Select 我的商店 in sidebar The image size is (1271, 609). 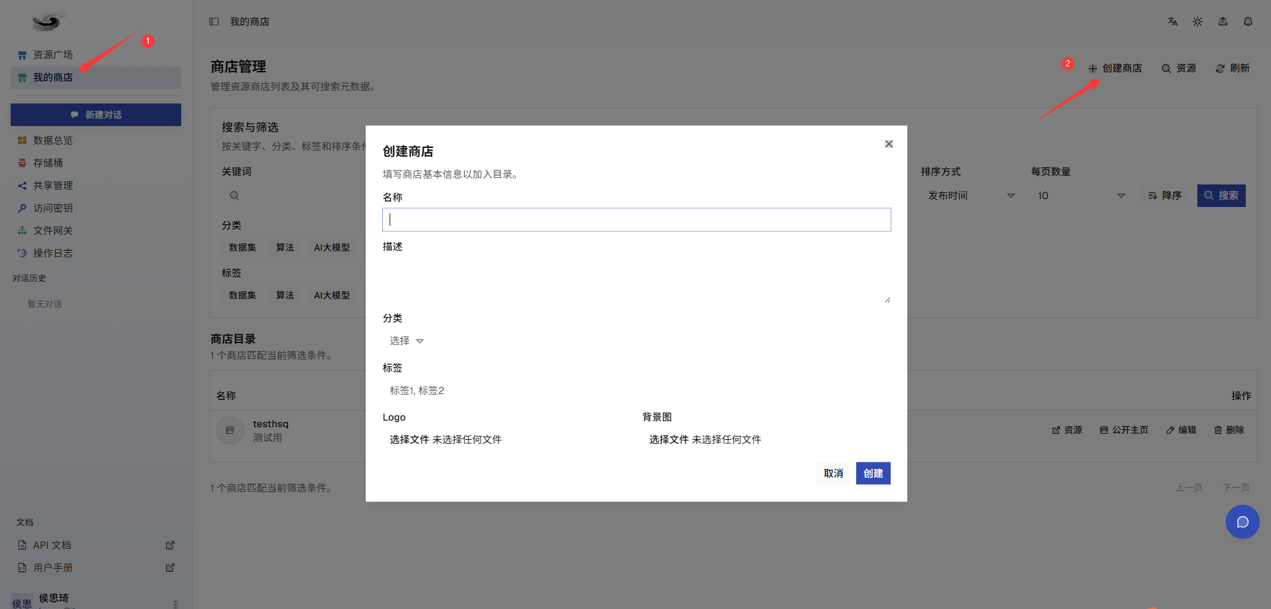click(96, 78)
